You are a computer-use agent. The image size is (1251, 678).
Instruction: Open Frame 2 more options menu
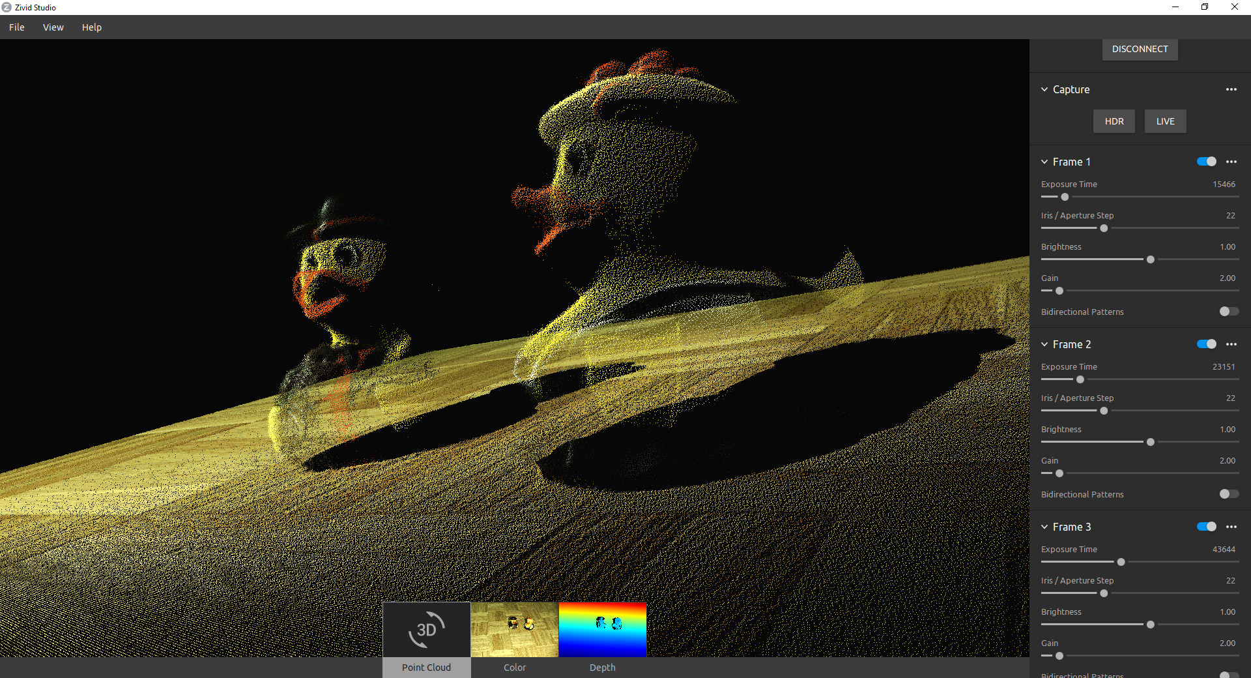1231,344
